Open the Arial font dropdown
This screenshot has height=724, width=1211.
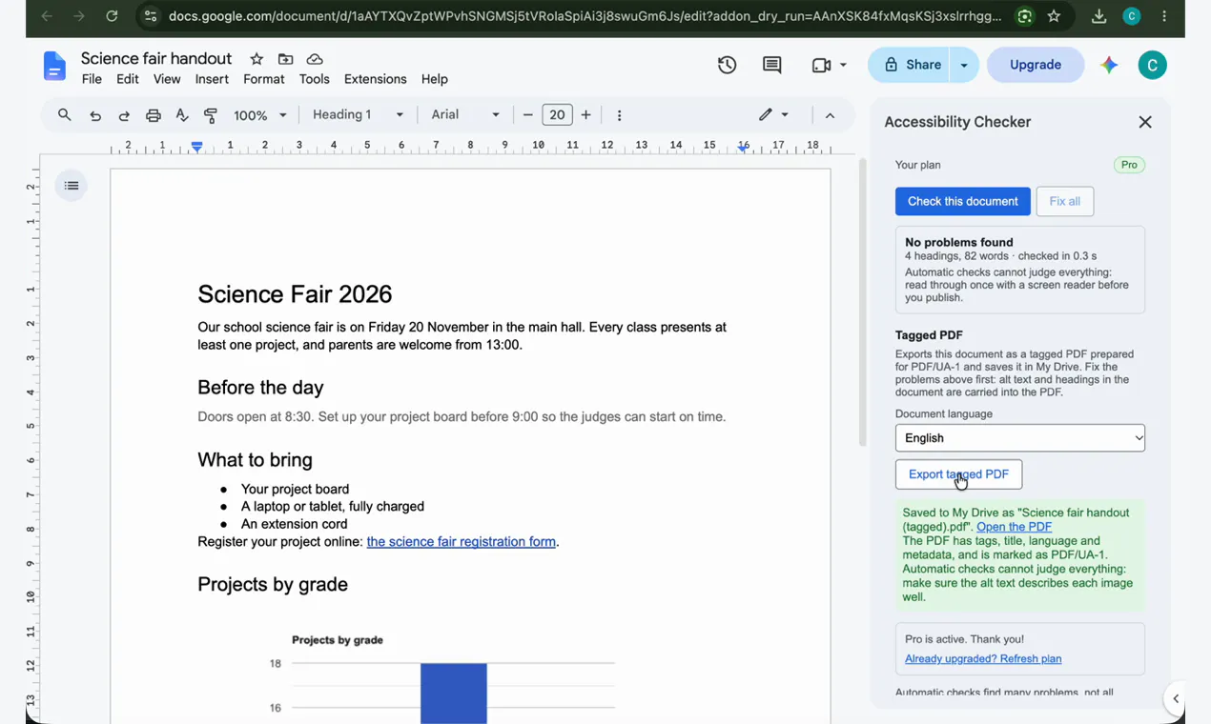point(465,115)
